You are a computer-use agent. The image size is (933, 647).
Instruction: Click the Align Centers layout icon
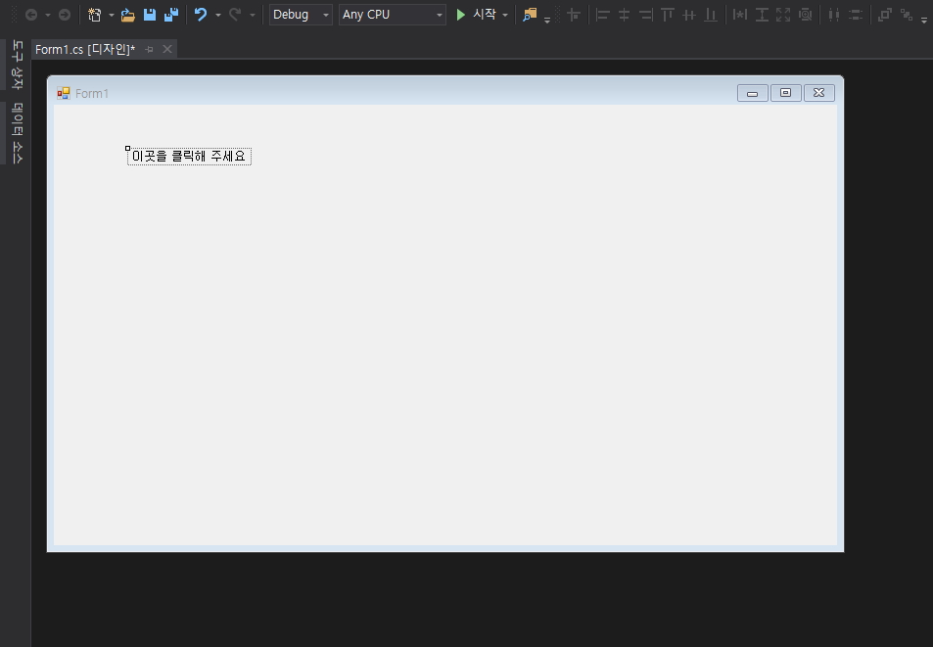tap(624, 15)
